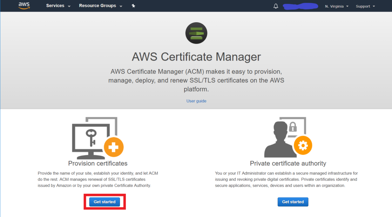Open the redacted account name menu
The image size is (392, 217).
(301, 6)
